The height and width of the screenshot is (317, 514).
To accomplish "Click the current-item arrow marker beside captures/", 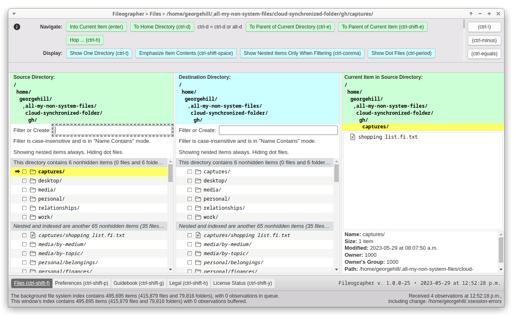I will (x=18, y=172).
